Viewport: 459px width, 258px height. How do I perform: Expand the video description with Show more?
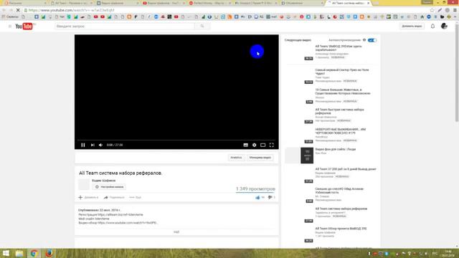click(176, 232)
